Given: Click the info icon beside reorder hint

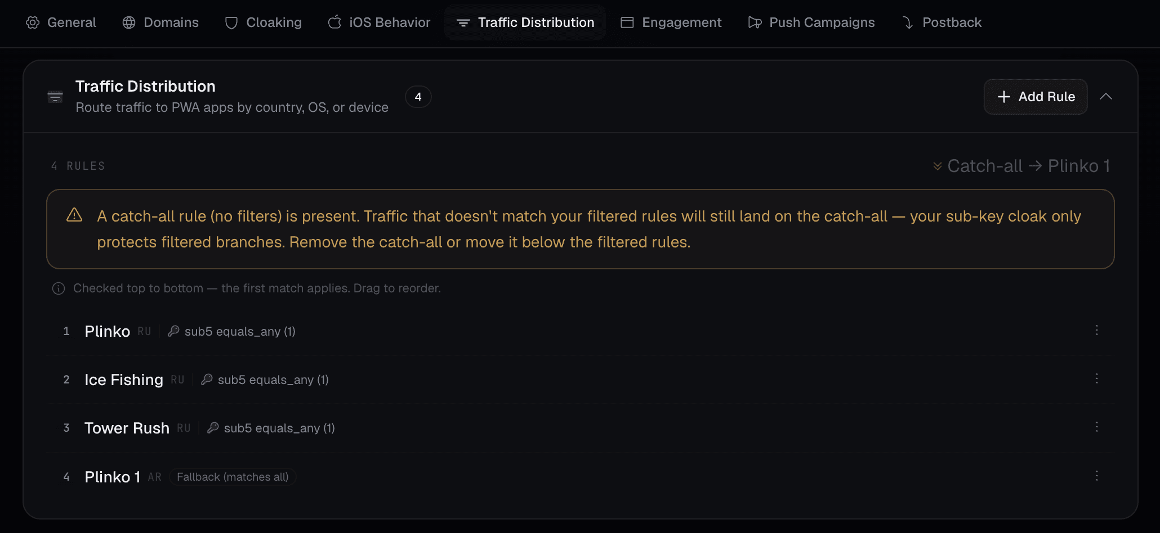Looking at the screenshot, I should coord(59,288).
